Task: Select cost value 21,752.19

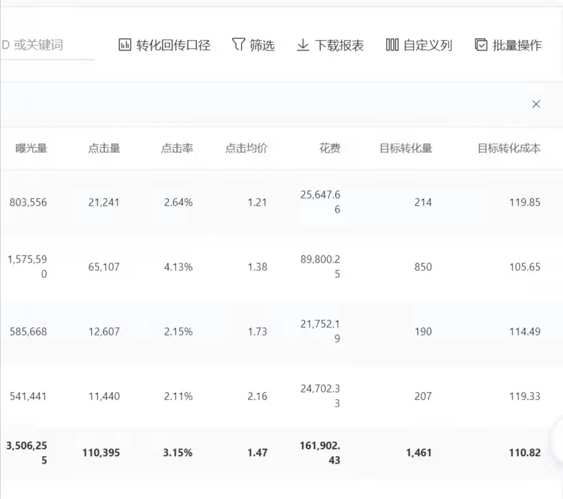Action: (320, 331)
